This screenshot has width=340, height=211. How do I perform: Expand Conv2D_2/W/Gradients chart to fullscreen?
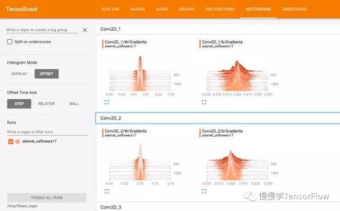(107, 191)
